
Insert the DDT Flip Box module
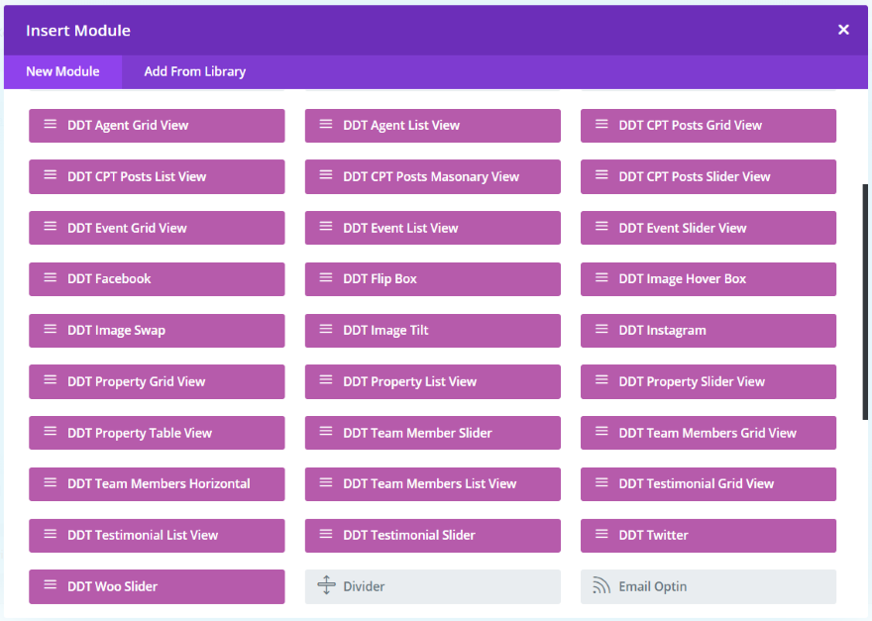pos(433,279)
